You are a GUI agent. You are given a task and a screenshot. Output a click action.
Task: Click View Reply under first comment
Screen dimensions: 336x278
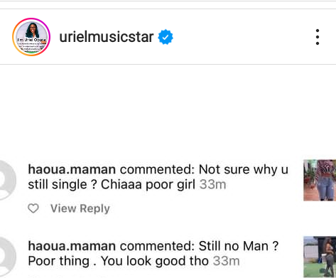click(80, 208)
